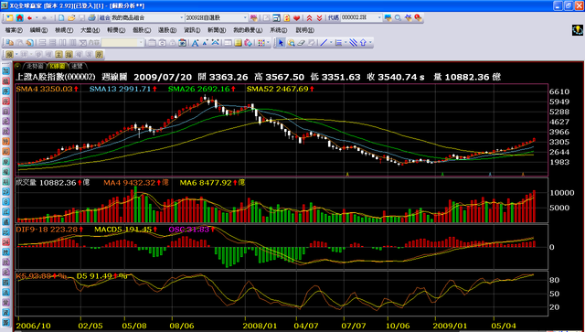Click the red back arrow icon
Image resolution: width=585 pixels, height=332 pixels.
(x=29, y=17)
